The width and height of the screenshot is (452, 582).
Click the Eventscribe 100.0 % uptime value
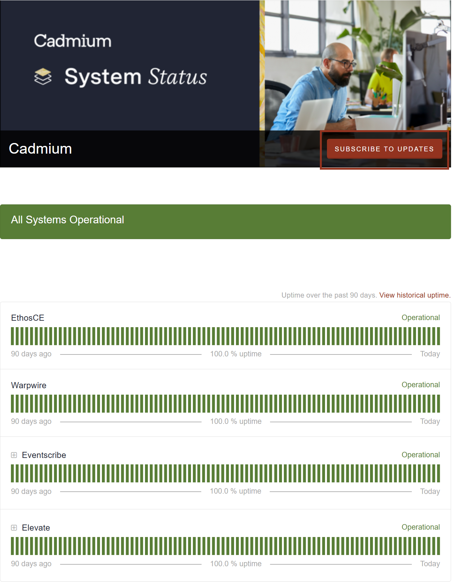pyautogui.click(x=235, y=491)
